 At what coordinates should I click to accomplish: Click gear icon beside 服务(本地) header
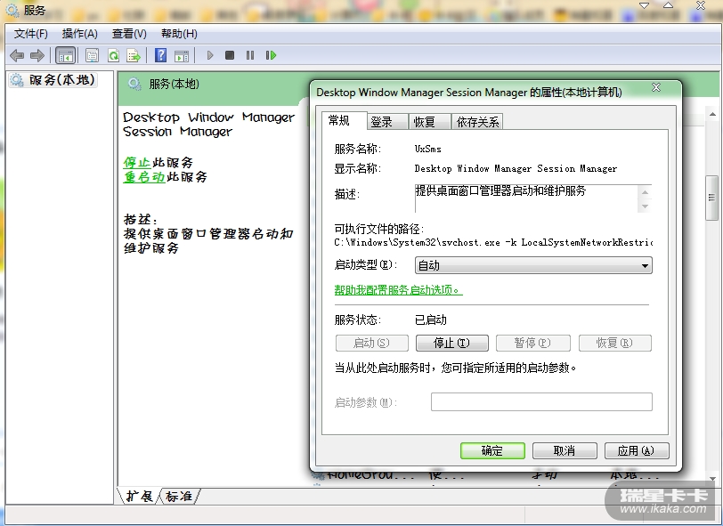[134, 84]
